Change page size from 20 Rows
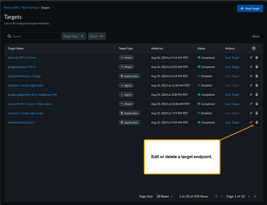This screenshot has height=205, width=267. point(164,197)
